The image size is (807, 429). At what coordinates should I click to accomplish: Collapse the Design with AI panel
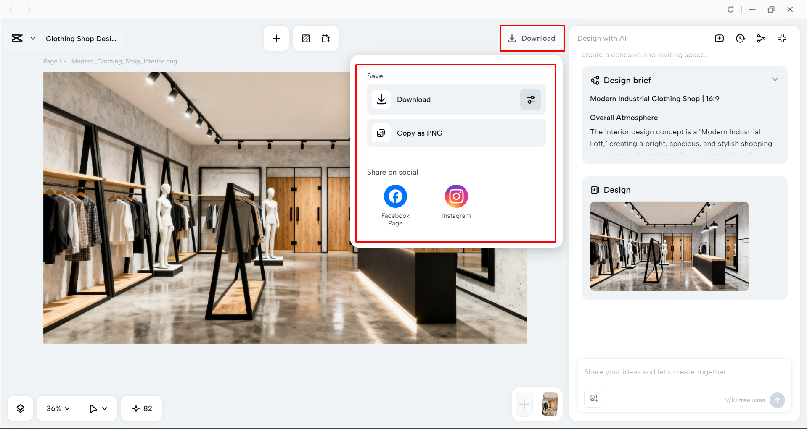(782, 39)
